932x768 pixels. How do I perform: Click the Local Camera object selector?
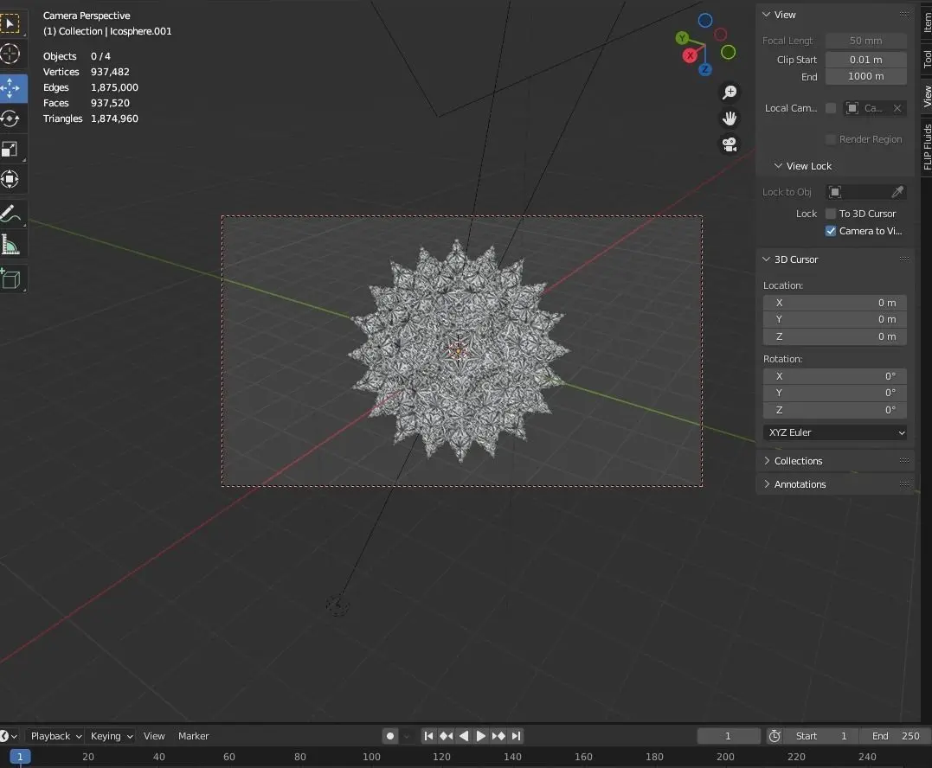click(x=865, y=108)
